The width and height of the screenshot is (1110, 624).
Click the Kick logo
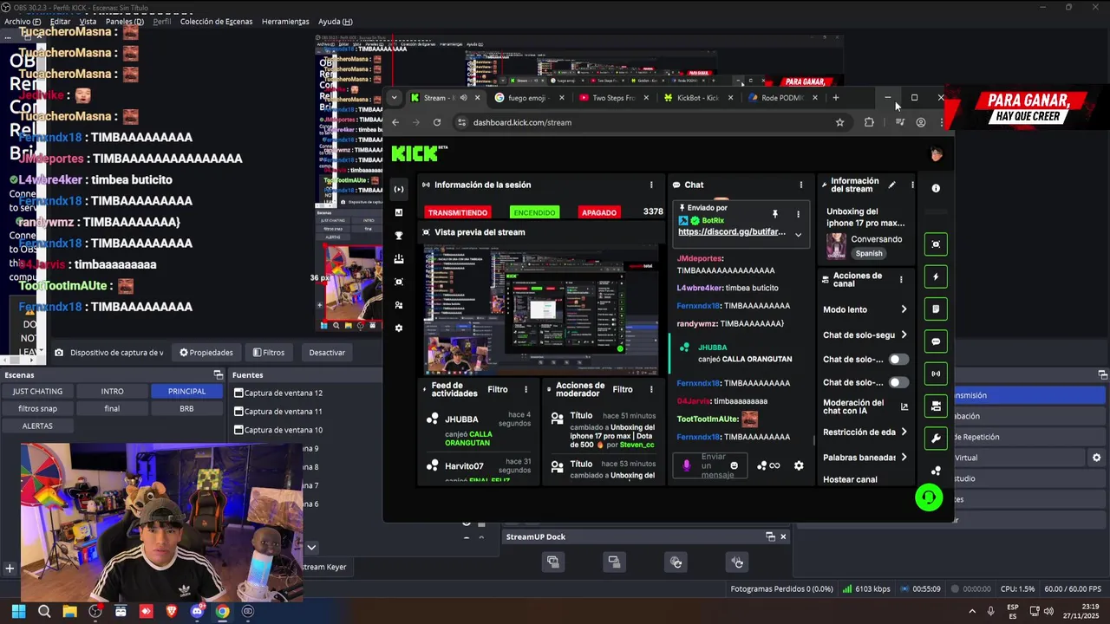[419, 153]
